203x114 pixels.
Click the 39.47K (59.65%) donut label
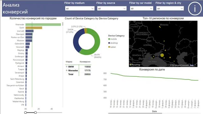point(98,56)
